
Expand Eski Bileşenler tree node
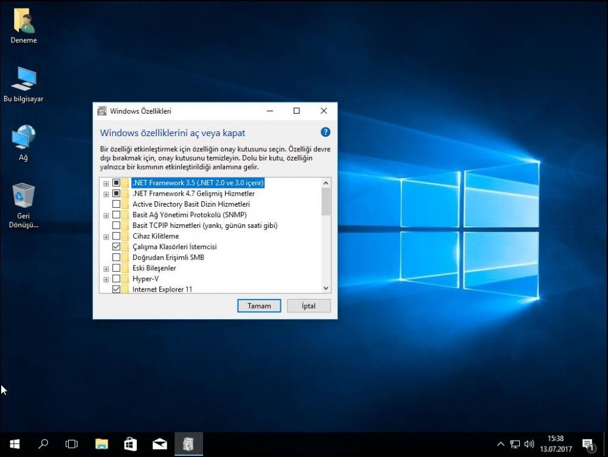[x=106, y=269]
